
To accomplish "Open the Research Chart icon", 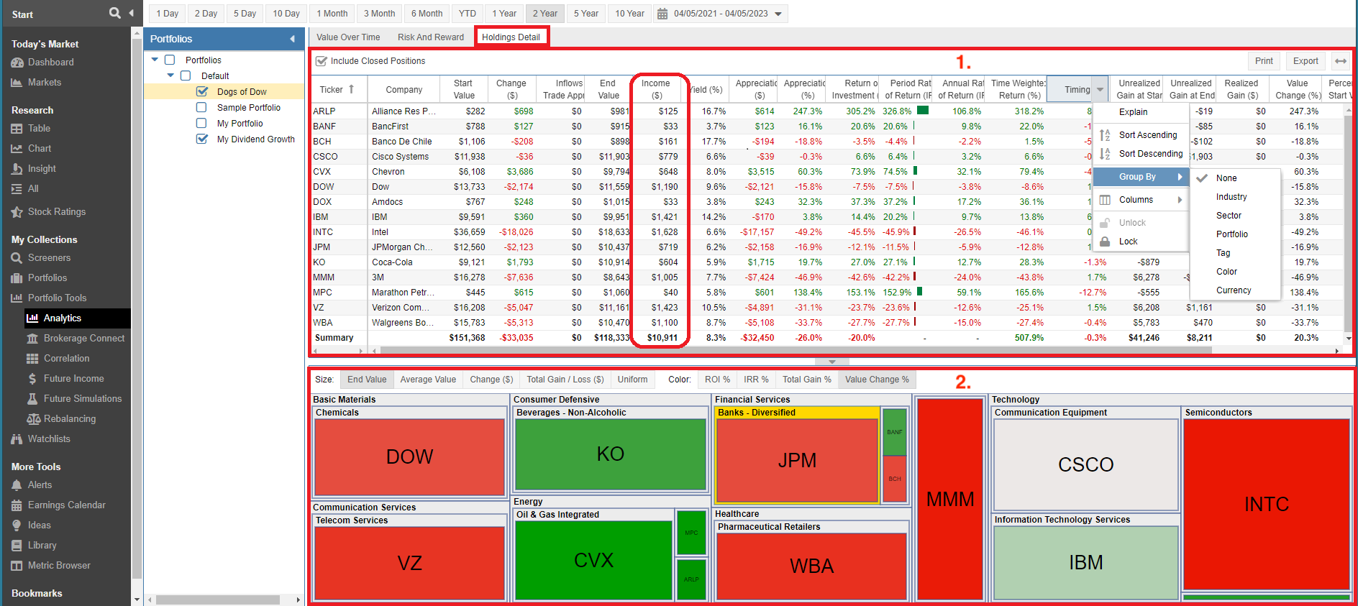I will coord(17,149).
